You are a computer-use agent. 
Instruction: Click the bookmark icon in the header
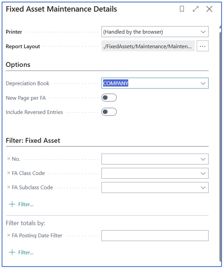point(182,9)
